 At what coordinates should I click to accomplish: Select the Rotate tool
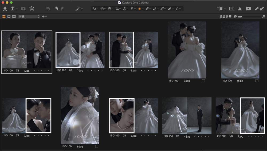pos(125,9)
